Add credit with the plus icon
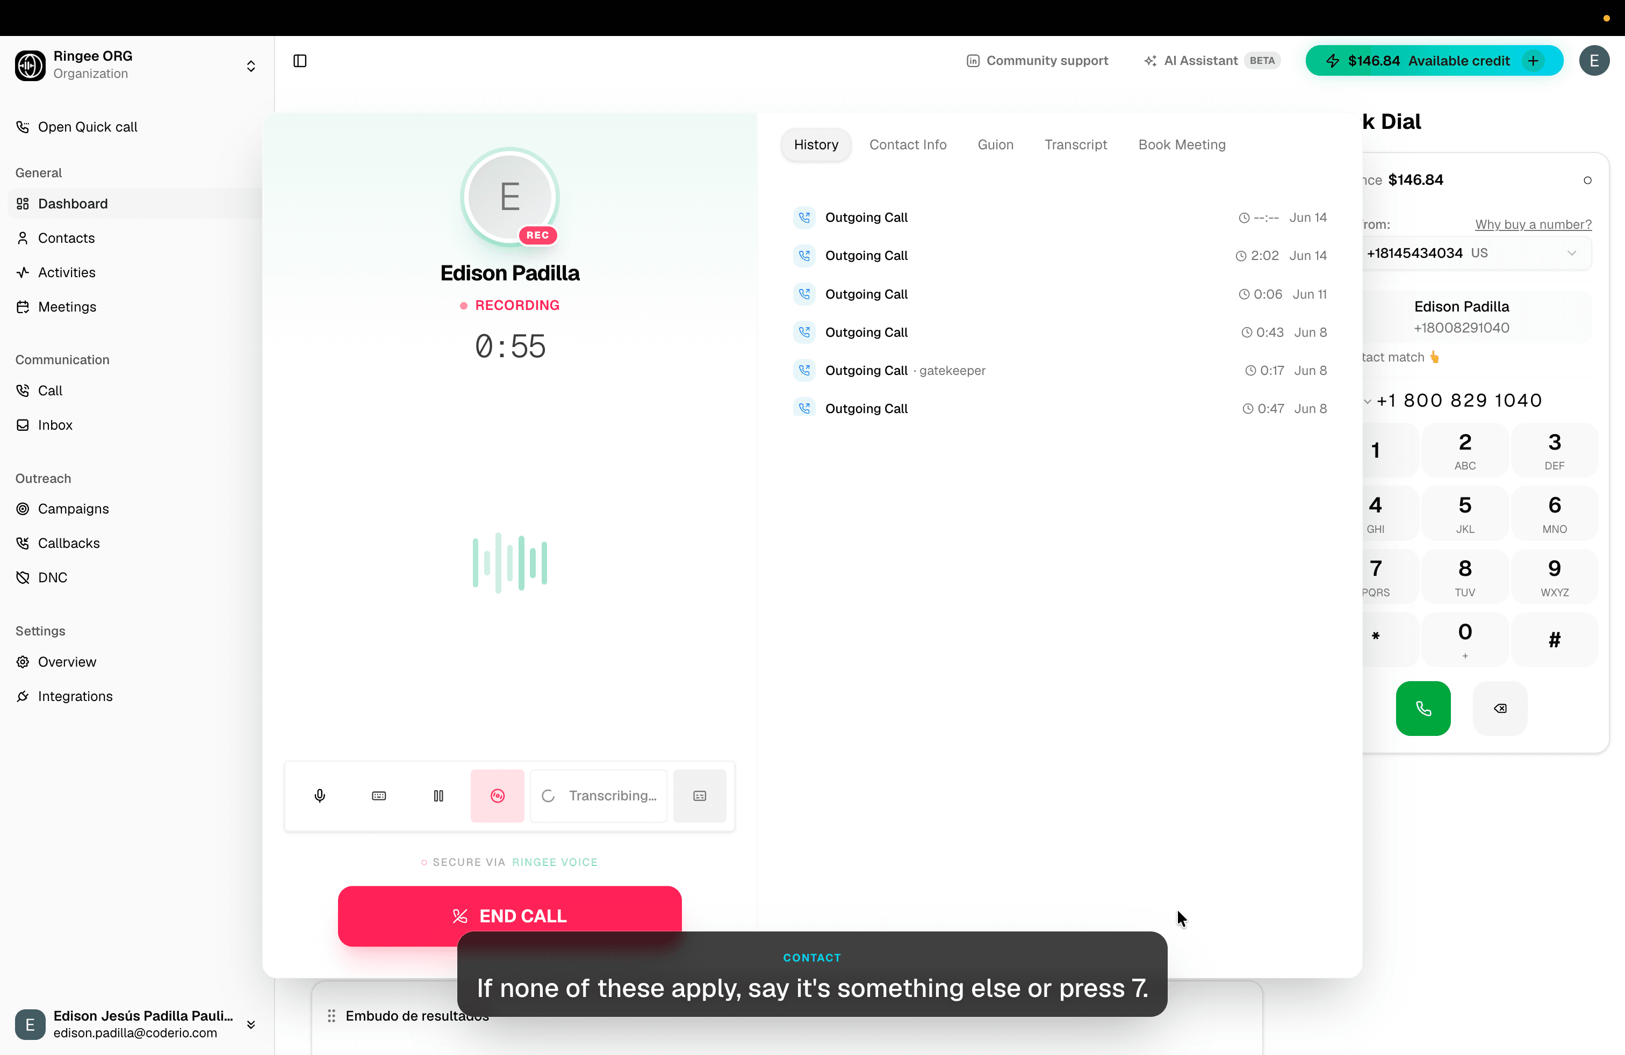Screen dimensions: 1625x1055 [x=1534, y=61]
